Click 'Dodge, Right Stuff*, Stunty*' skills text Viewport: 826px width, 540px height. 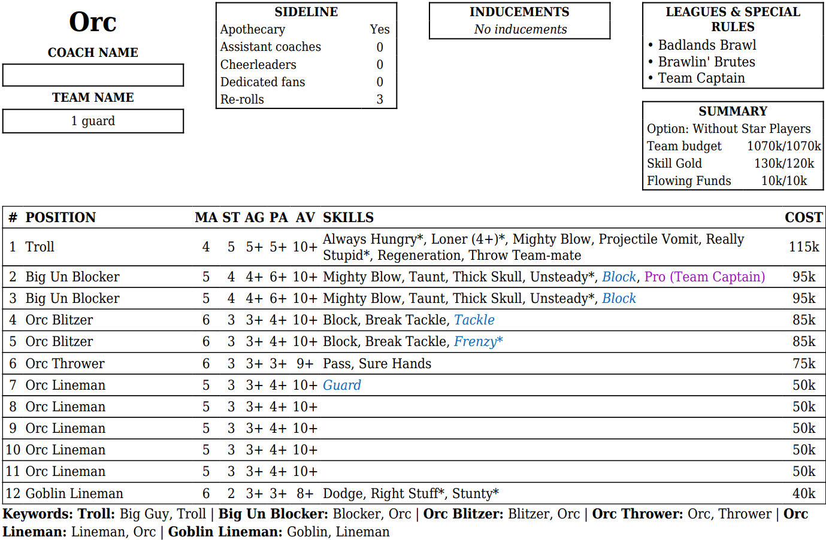click(411, 493)
